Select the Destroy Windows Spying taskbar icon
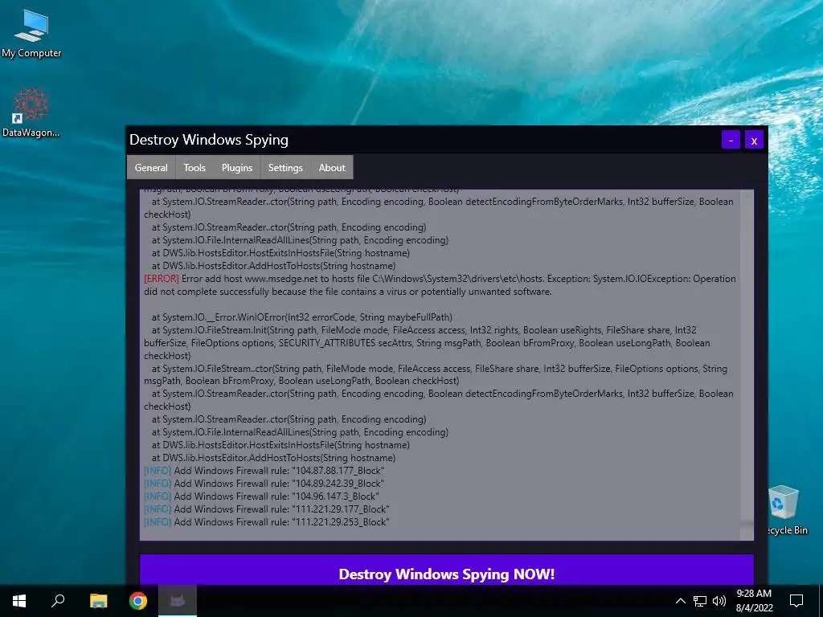 coord(178,601)
